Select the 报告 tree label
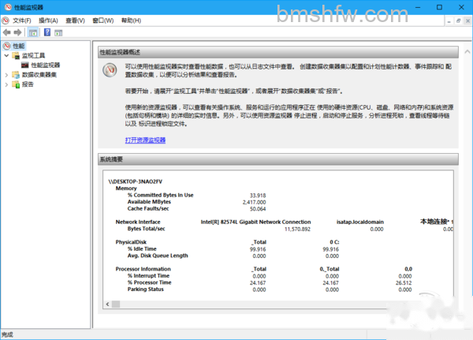The height and width of the screenshot is (340, 473). (x=28, y=84)
